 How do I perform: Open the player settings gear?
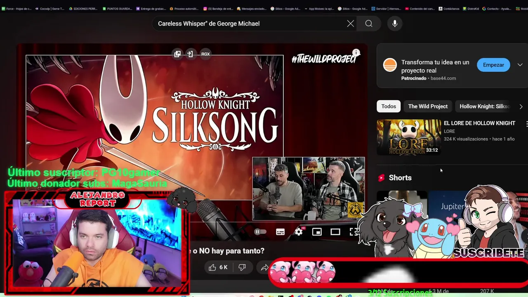click(x=299, y=232)
